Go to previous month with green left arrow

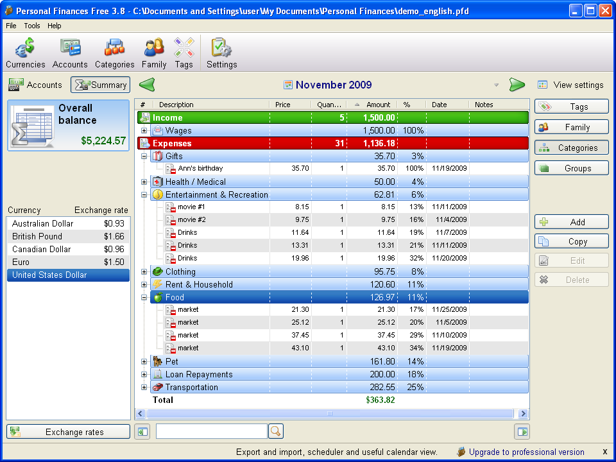click(x=147, y=85)
